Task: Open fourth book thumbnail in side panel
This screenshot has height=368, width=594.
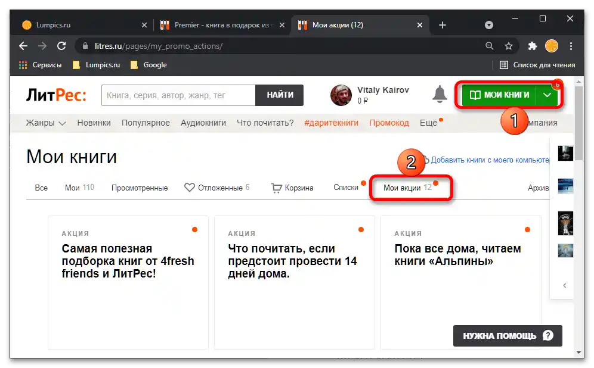Action: tap(565, 251)
